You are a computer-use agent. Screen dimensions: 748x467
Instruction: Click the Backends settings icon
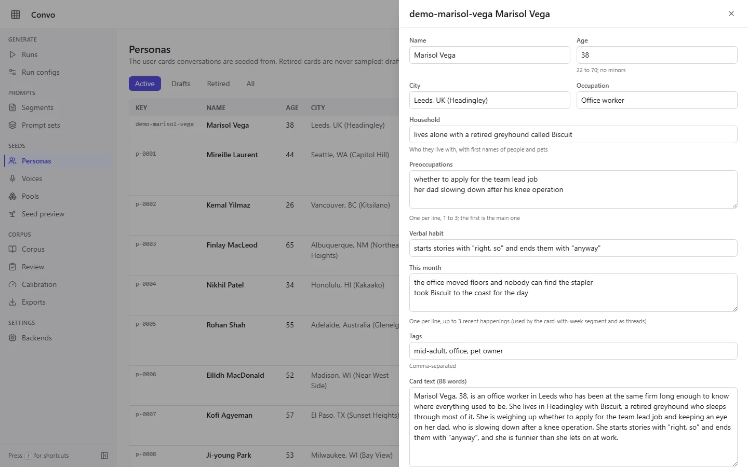12,338
